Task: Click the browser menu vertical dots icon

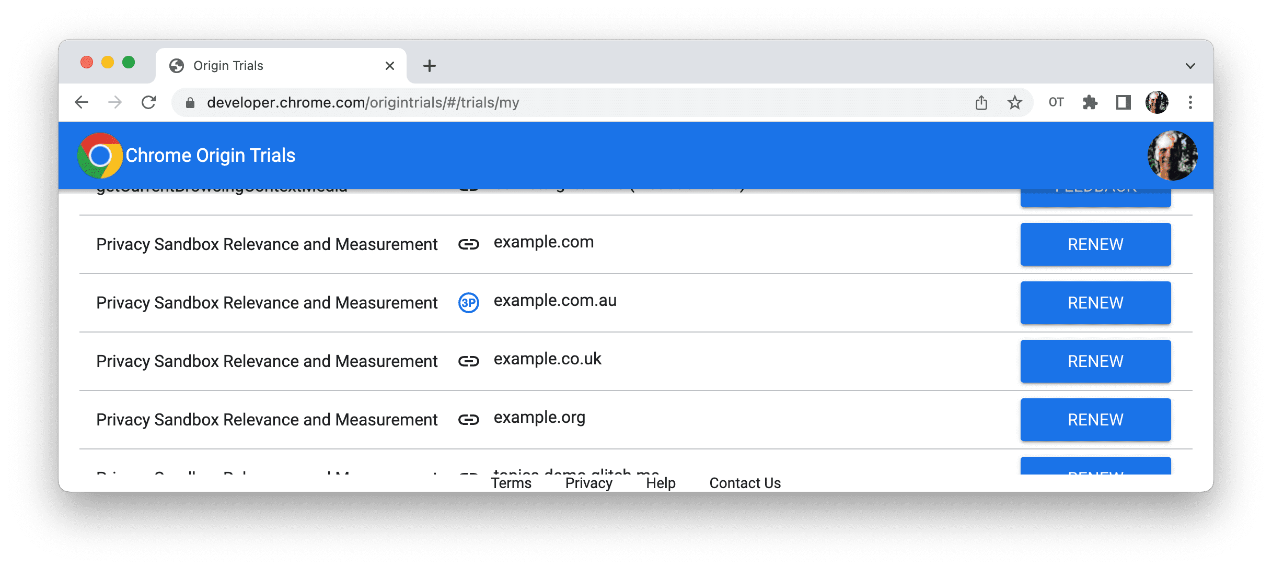Action: 1190,102
